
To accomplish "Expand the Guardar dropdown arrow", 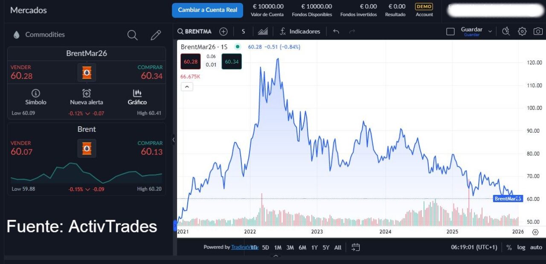I will (x=490, y=32).
